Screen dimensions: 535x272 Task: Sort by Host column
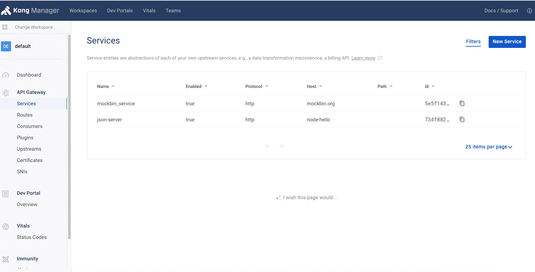[x=315, y=86]
